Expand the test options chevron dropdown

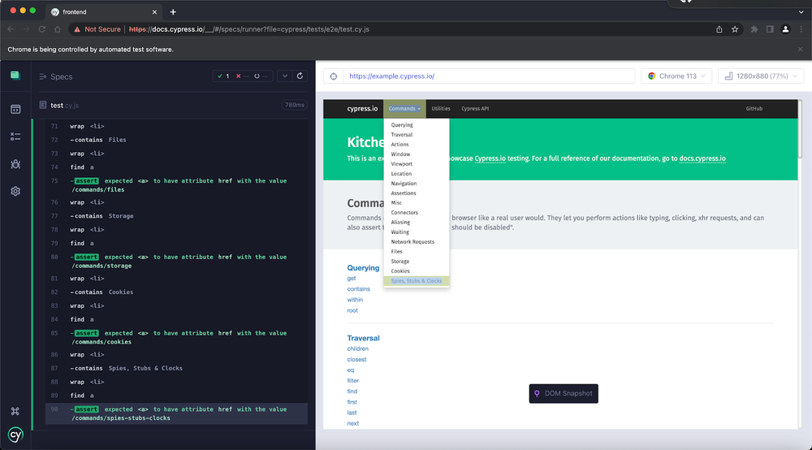284,76
